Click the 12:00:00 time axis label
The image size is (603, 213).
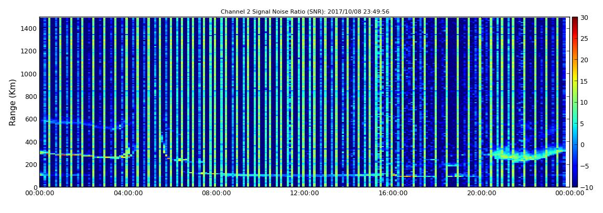305,193
